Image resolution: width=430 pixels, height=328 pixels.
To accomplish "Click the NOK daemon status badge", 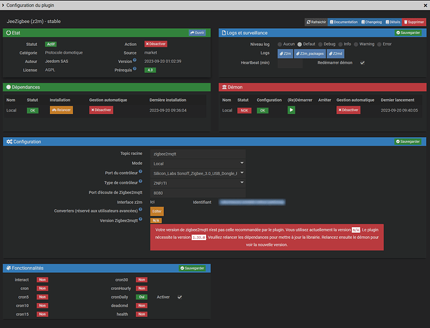I will (244, 110).
